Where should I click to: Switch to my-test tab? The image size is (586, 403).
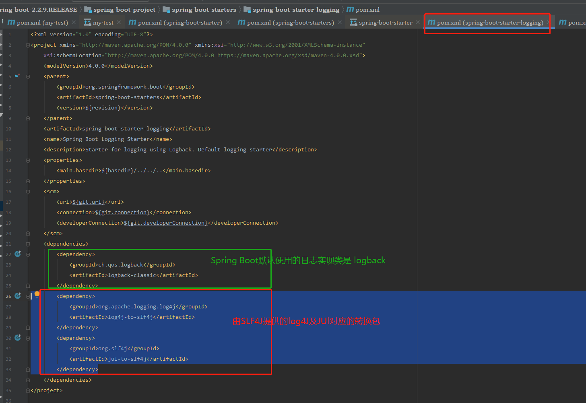point(103,23)
